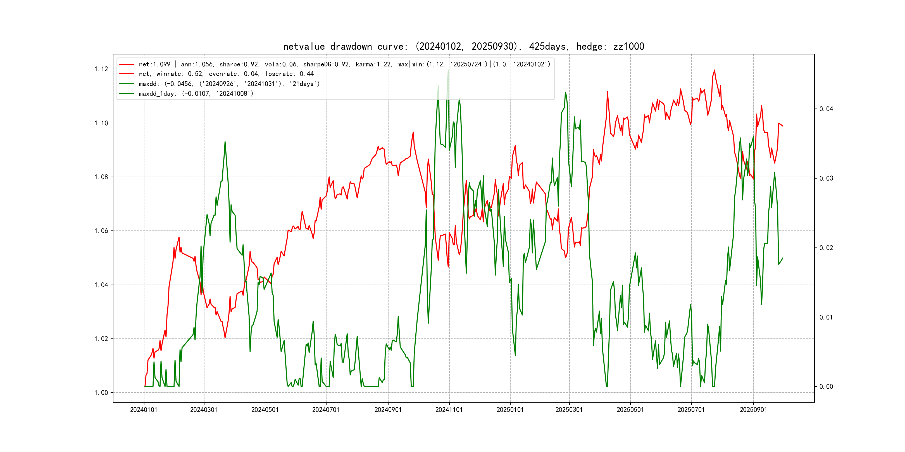Click the left y-axis tick 1.06
905x452 pixels.
click(101, 231)
